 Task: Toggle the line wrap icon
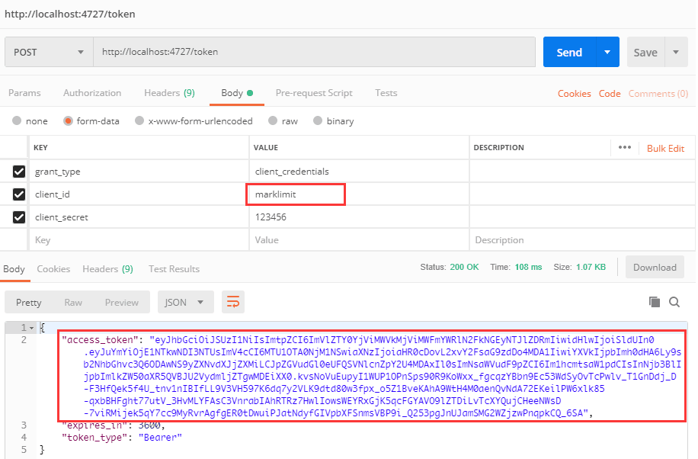click(x=233, y=302)
